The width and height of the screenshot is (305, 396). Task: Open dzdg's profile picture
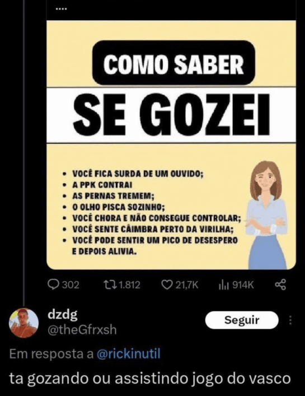(x=24, y=323)
